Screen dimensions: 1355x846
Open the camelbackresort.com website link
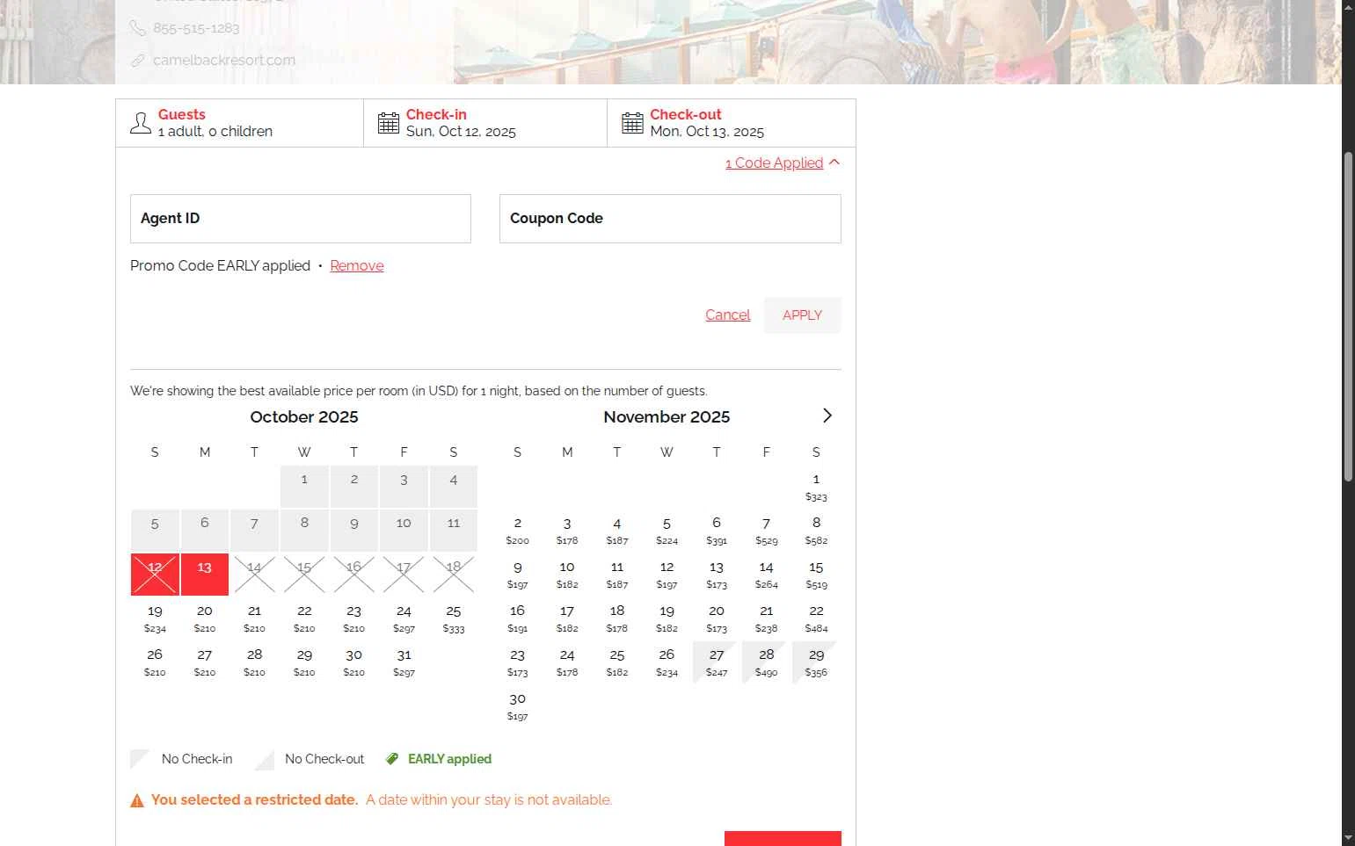(x=224, y=61)
